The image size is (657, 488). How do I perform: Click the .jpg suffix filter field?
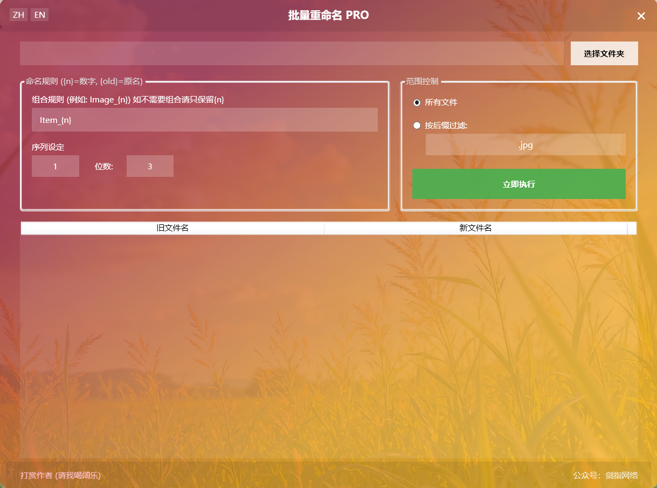click(525, 145)
